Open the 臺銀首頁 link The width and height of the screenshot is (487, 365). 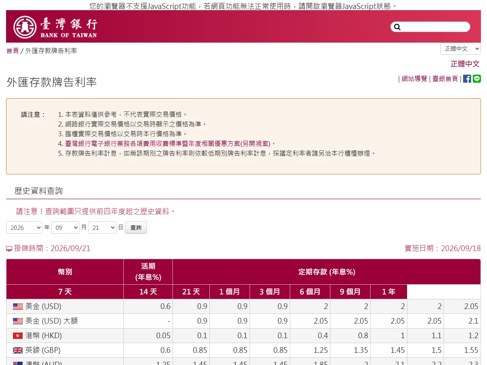click(445, 79)
